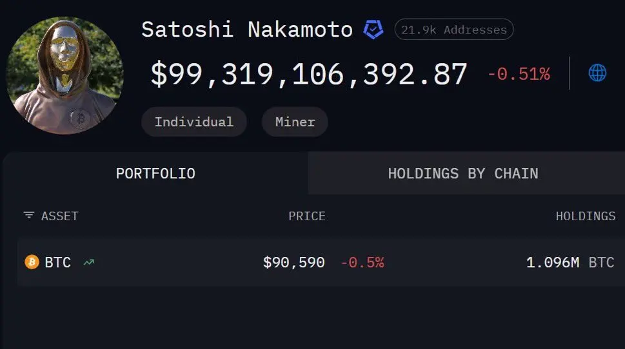Open the globe website icon
The image size is (625, 349).
tap(597, 73)
